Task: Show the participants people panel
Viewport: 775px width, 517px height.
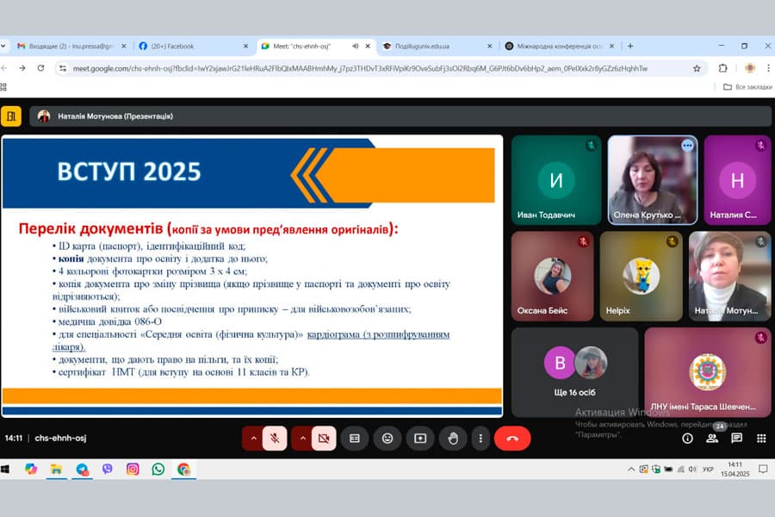Action: pos(712,439)
